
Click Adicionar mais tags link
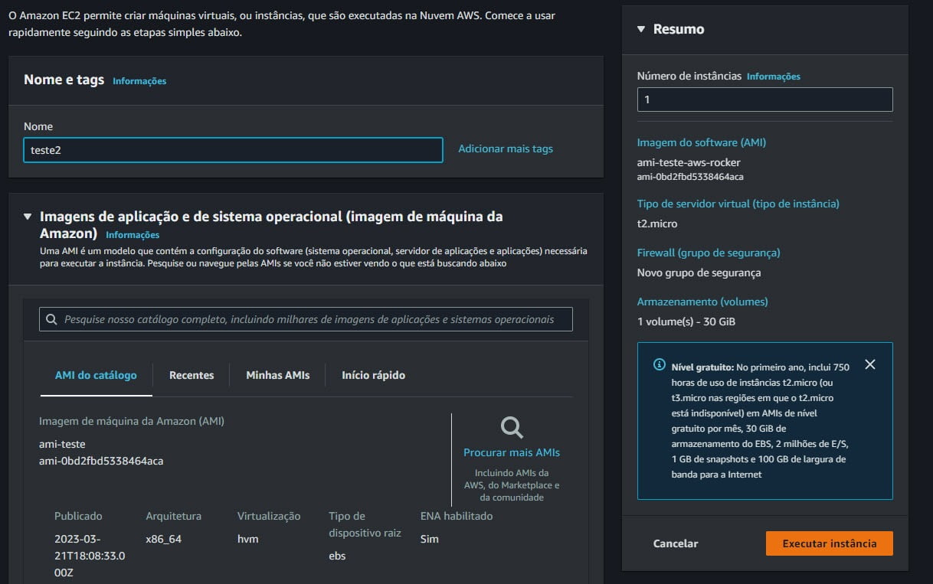[506, 148]
